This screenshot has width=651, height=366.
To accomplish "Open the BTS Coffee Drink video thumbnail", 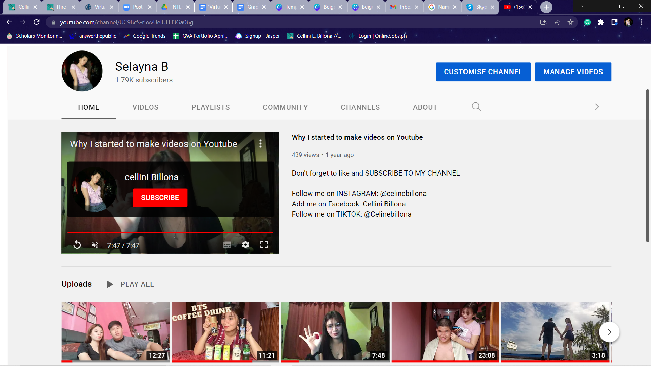I will click(x=225, y=331).
